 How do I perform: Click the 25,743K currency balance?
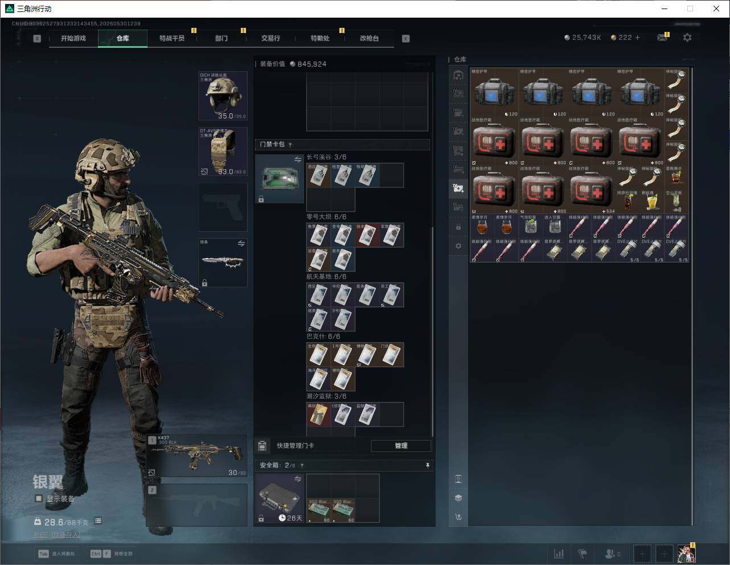coord(583,38)
